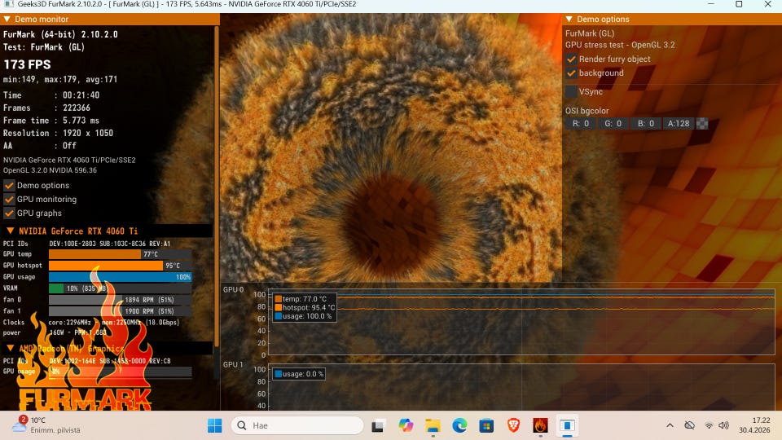This screenshot has width=782, height=440.
Task: Uncheck the Demo options checkbox
Action: (9, 185)
